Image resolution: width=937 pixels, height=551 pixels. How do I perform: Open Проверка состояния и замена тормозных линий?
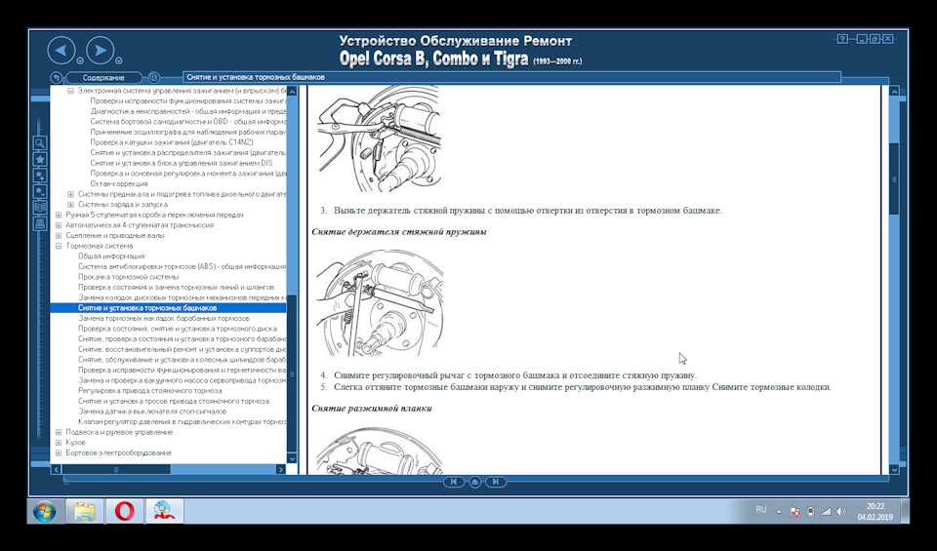point(176,287)
